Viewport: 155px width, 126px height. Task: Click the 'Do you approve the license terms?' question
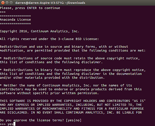pos(32,120)
